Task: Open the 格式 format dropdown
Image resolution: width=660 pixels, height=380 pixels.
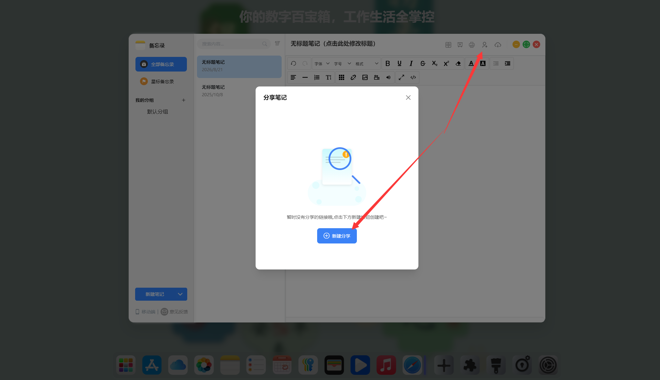Action: click(367, 64)
